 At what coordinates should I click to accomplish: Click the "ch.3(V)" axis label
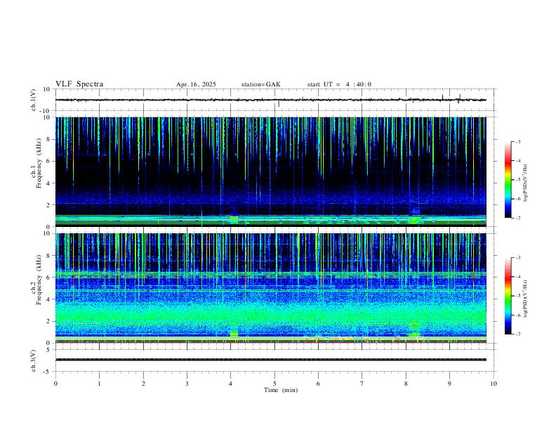[34, 361]
